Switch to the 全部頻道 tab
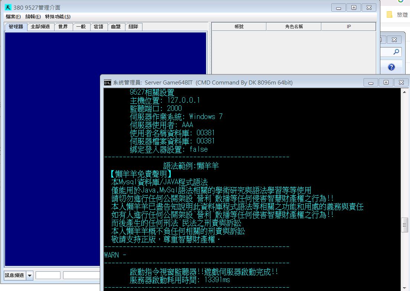 [x=40, y=27]
